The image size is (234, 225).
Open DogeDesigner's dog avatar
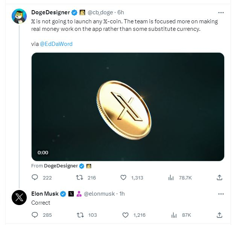19,15
